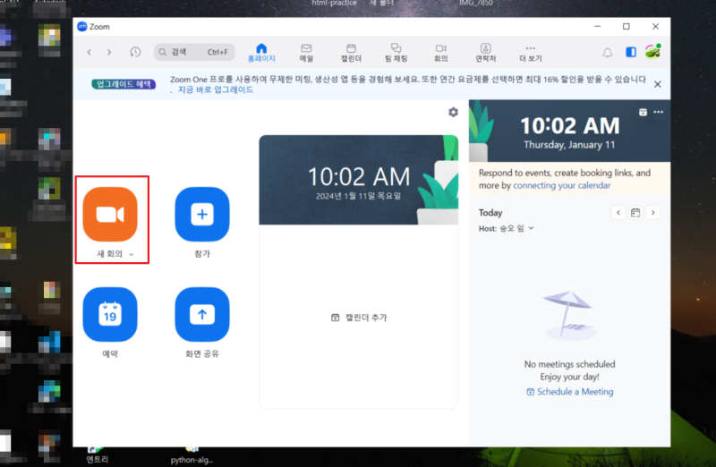Open the 새 회의 dropdown arrow

[x=132, y=254]
